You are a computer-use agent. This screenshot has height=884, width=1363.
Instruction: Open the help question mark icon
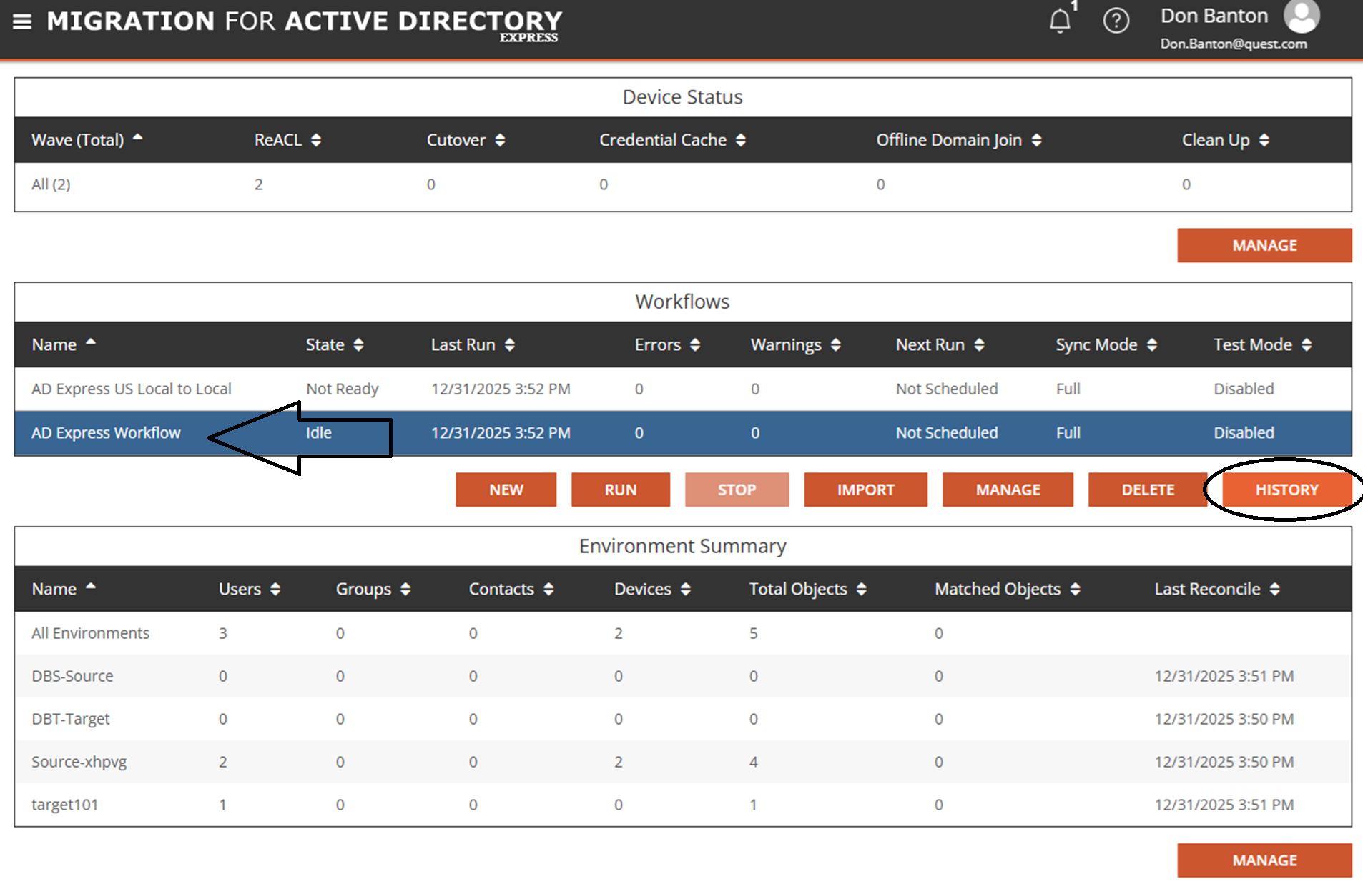pos(1116,21)
